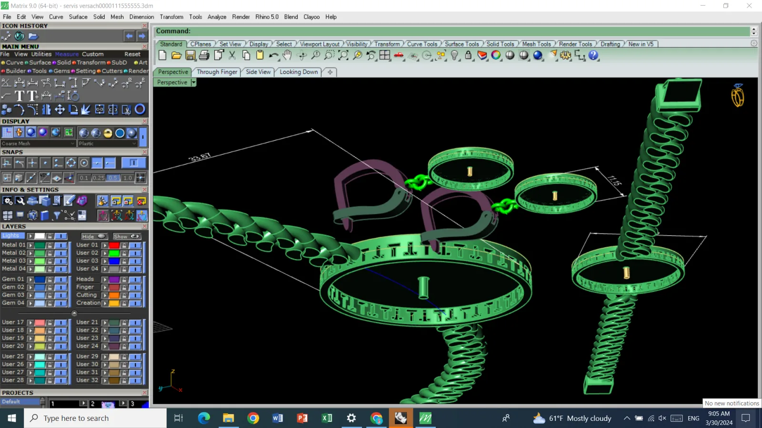The width and height of the screenshot is (762, 428).
Task: Click the light bulb Hide icon
Action: pos(455,55)
